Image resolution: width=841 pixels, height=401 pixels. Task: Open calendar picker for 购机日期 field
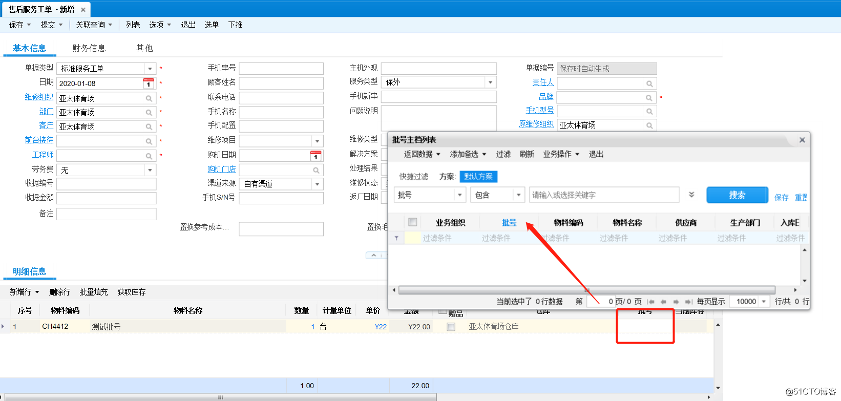point(316,156)
